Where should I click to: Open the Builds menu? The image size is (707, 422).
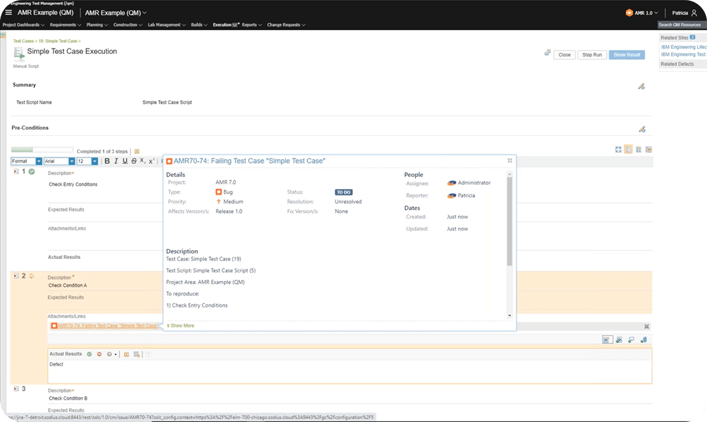click(199, 25)
